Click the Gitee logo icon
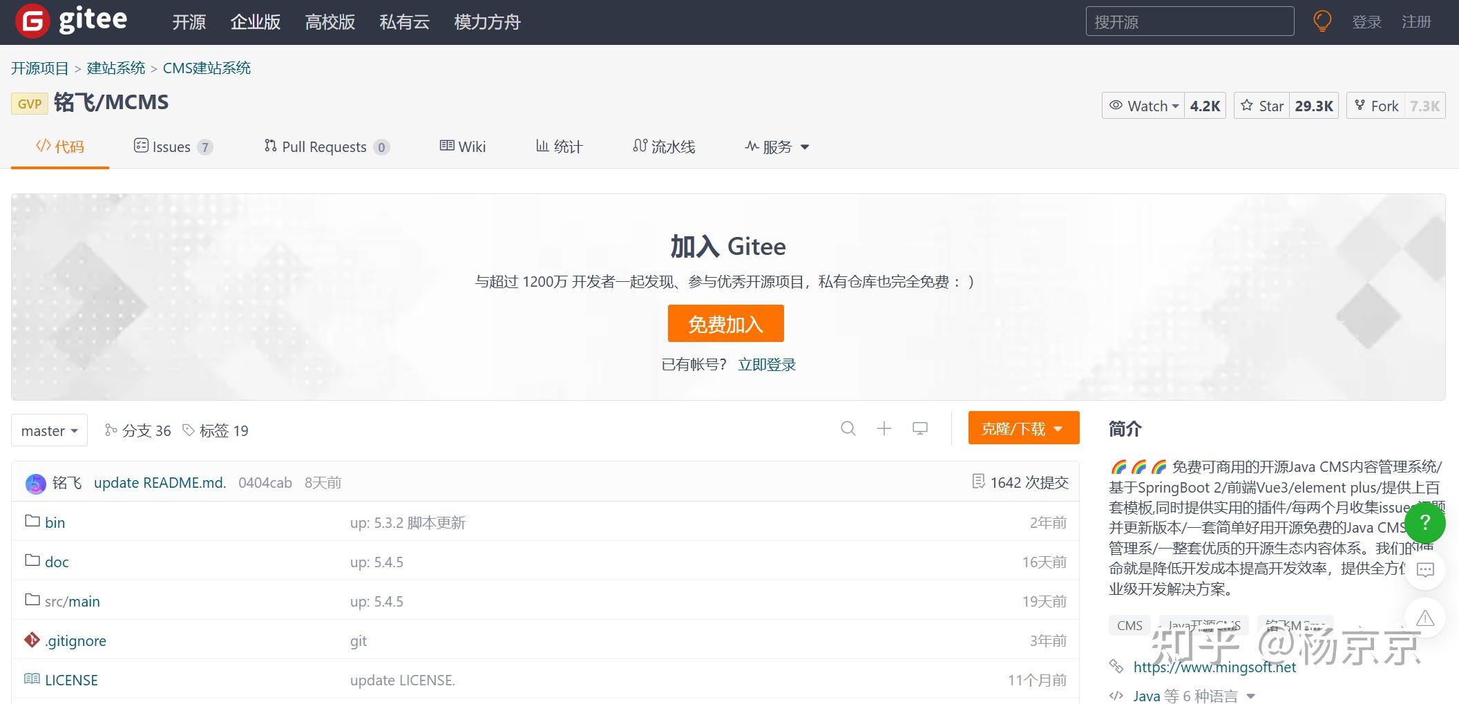The height and width of the screenshot is (704, 1459). (x=33, y=21)
